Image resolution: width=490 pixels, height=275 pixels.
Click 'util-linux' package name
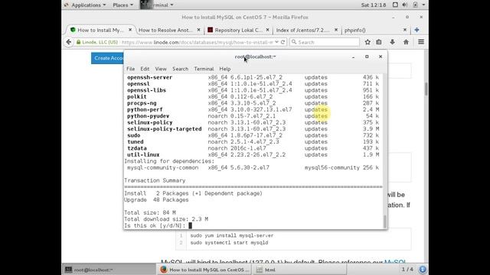pos(143,154)
